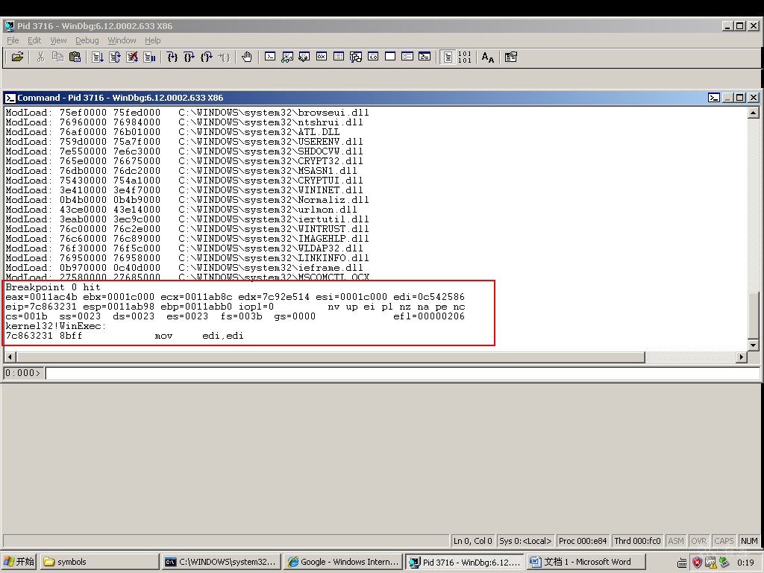Open source file with folder icon
Screen dimensions: 764x573
coord(17,57)
